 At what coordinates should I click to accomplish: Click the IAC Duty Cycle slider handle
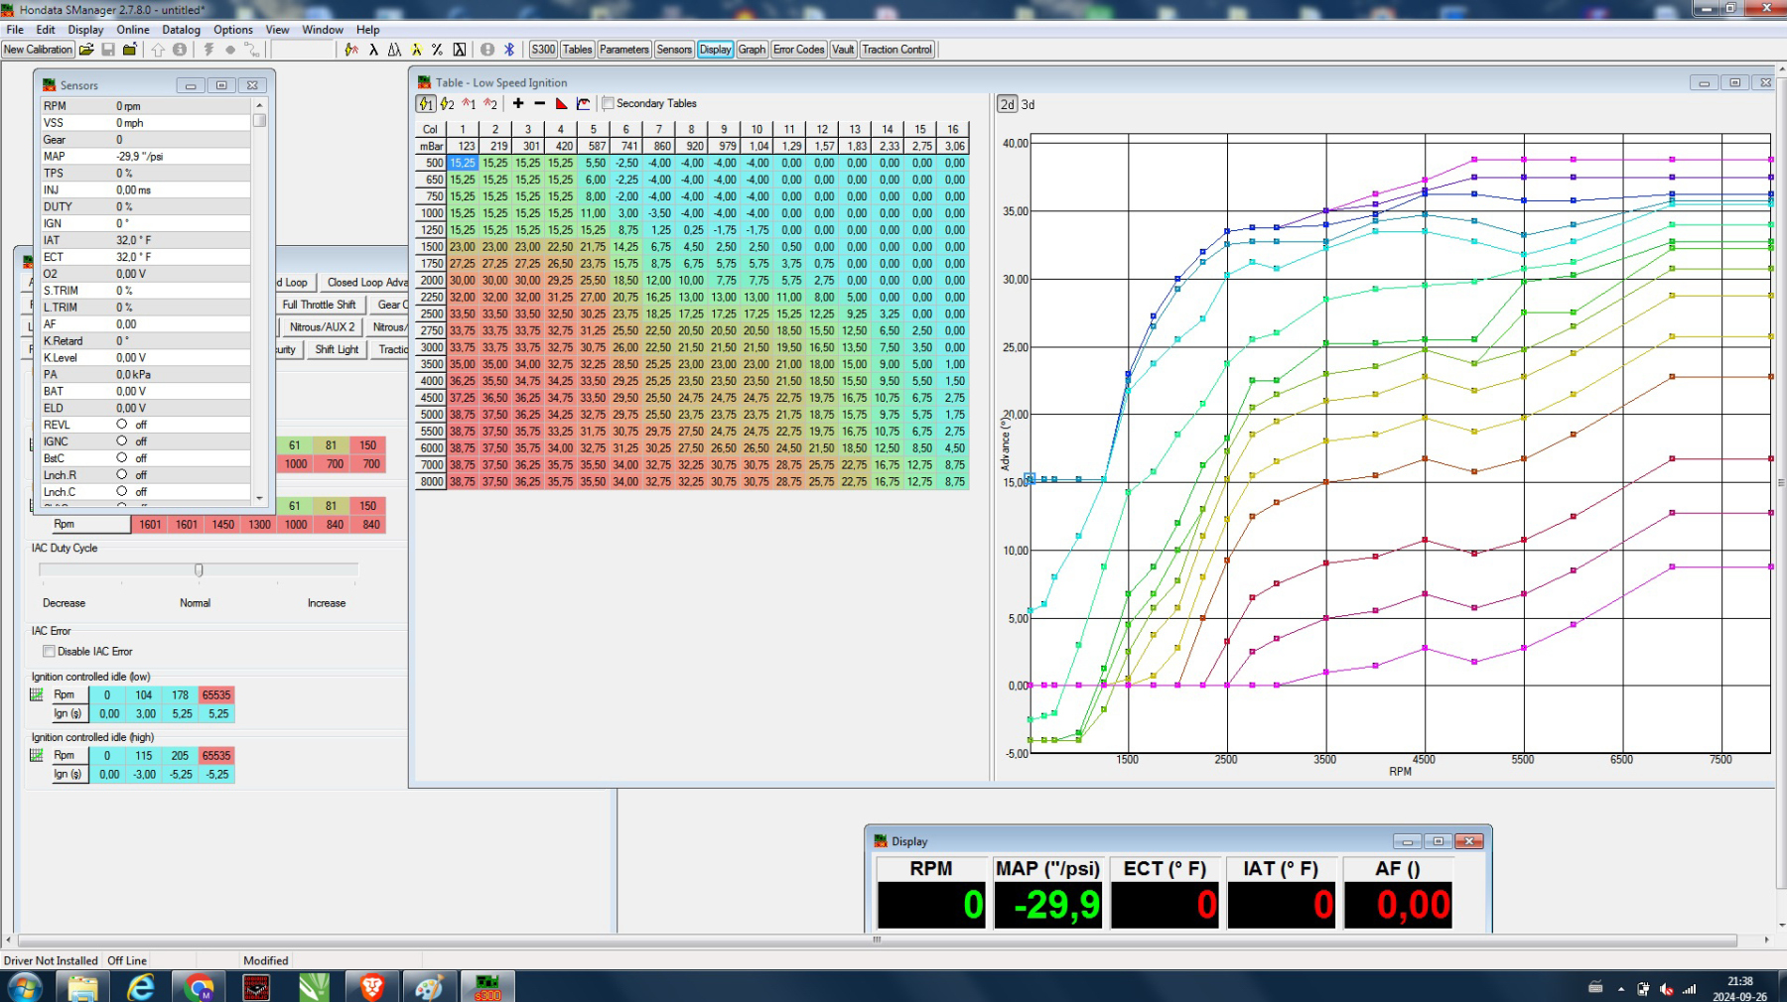pyautogui.click(x=199, y=569)
